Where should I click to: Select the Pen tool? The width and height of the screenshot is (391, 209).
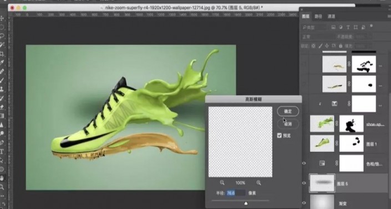pyautogui.click(x=2, y=143)
